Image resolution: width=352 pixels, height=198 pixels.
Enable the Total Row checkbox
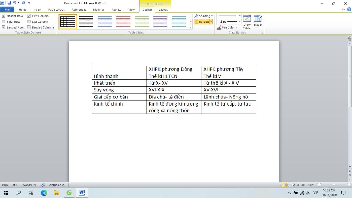tap(3, 22)
